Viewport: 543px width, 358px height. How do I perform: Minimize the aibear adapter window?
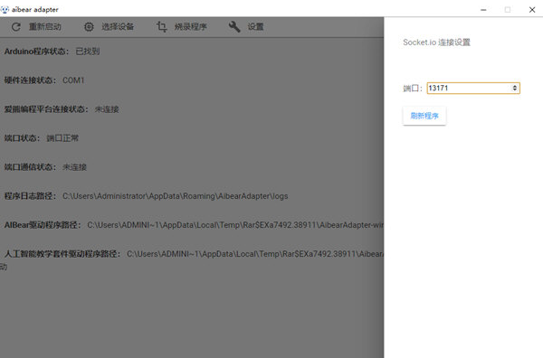pos(483,10)
